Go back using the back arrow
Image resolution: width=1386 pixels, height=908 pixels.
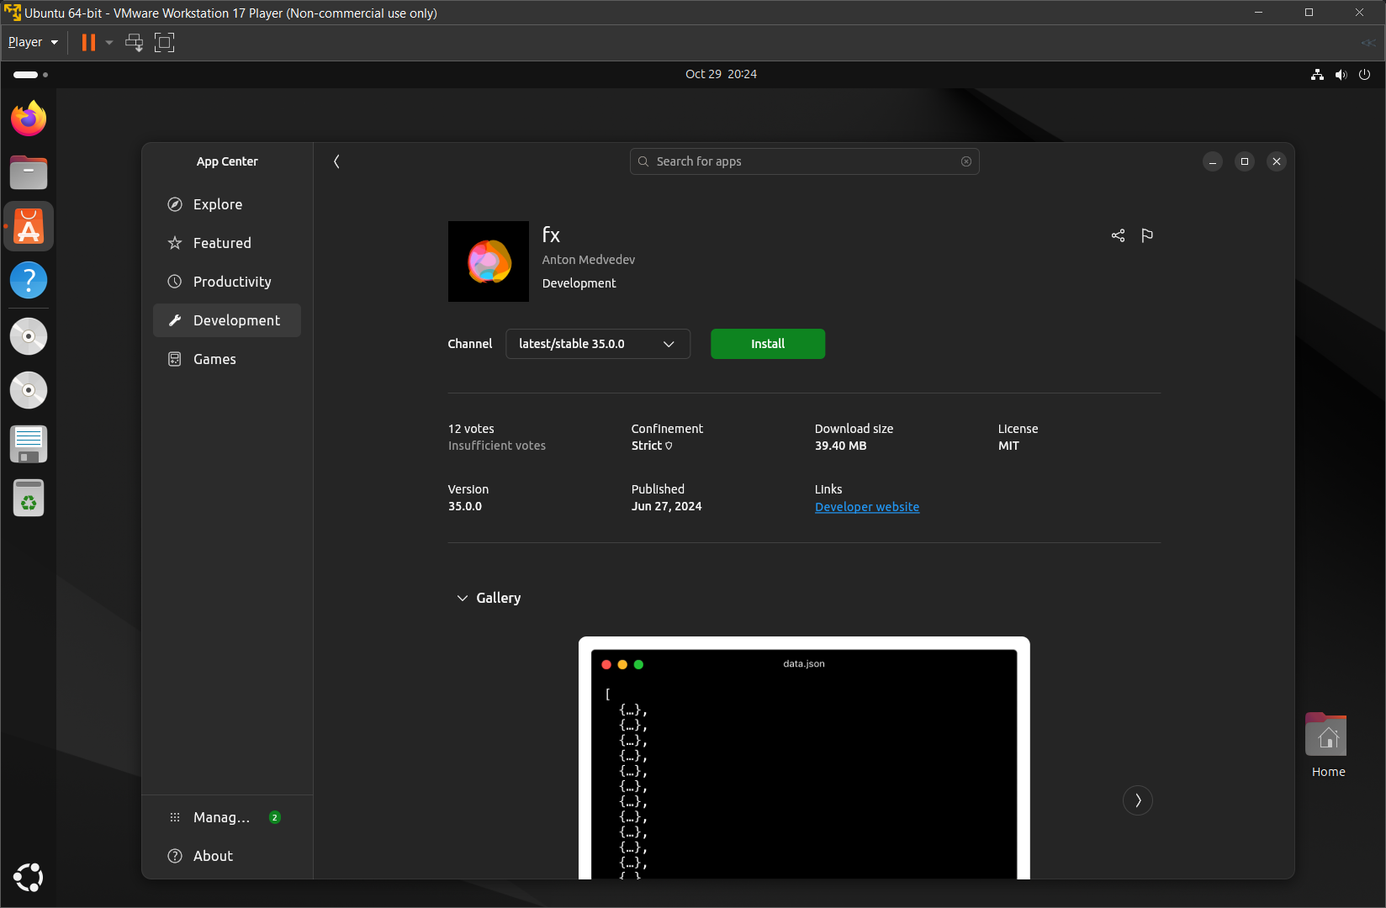pyautogui.click(x=336, y=161)
